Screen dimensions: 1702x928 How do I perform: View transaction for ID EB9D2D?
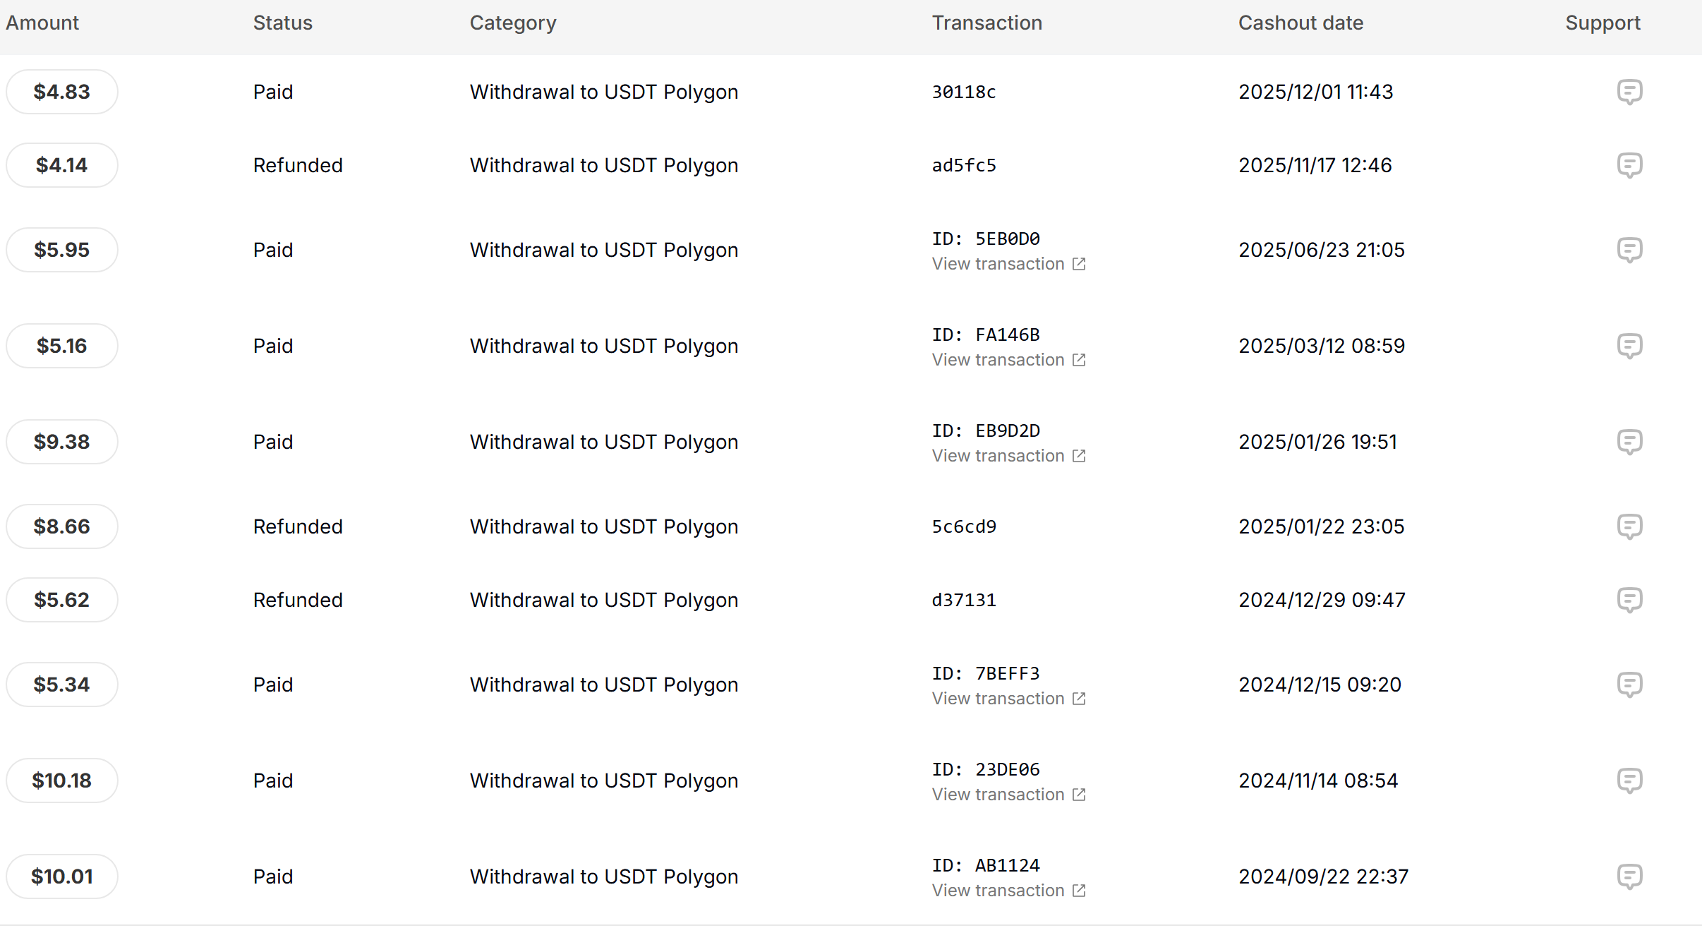tap(1008, 456)
